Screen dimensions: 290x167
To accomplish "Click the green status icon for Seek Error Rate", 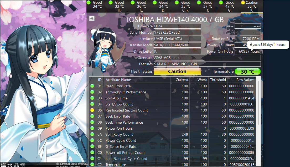I will [92, 116].
